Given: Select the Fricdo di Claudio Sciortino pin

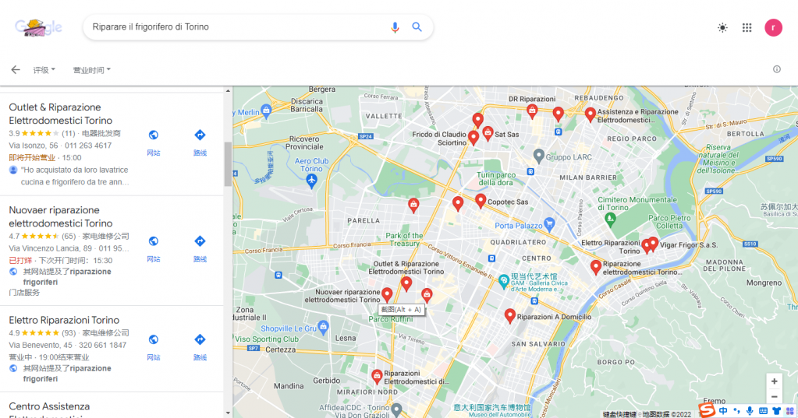Looking at the screenshot, I should coord(473,137).
